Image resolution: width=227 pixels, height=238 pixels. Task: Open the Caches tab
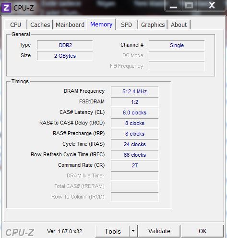[x=40, y=25]
